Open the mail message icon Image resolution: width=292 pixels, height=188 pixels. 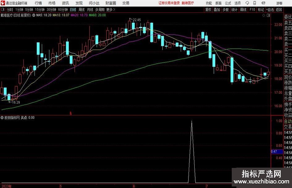[x=263, y=3]
